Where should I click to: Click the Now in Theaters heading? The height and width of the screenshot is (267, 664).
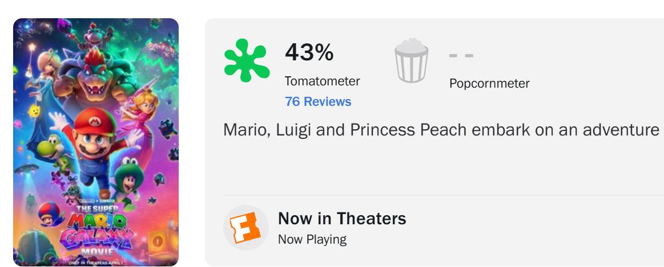341,218
